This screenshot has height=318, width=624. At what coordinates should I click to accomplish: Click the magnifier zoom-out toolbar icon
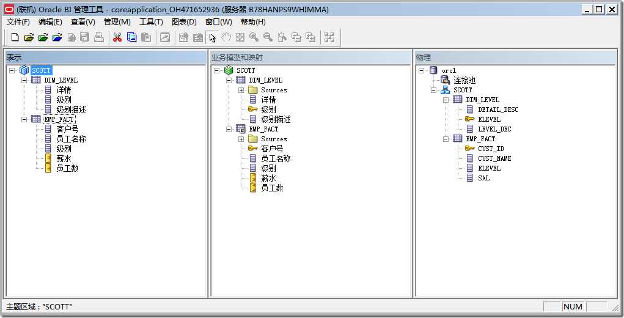point(268,37)
